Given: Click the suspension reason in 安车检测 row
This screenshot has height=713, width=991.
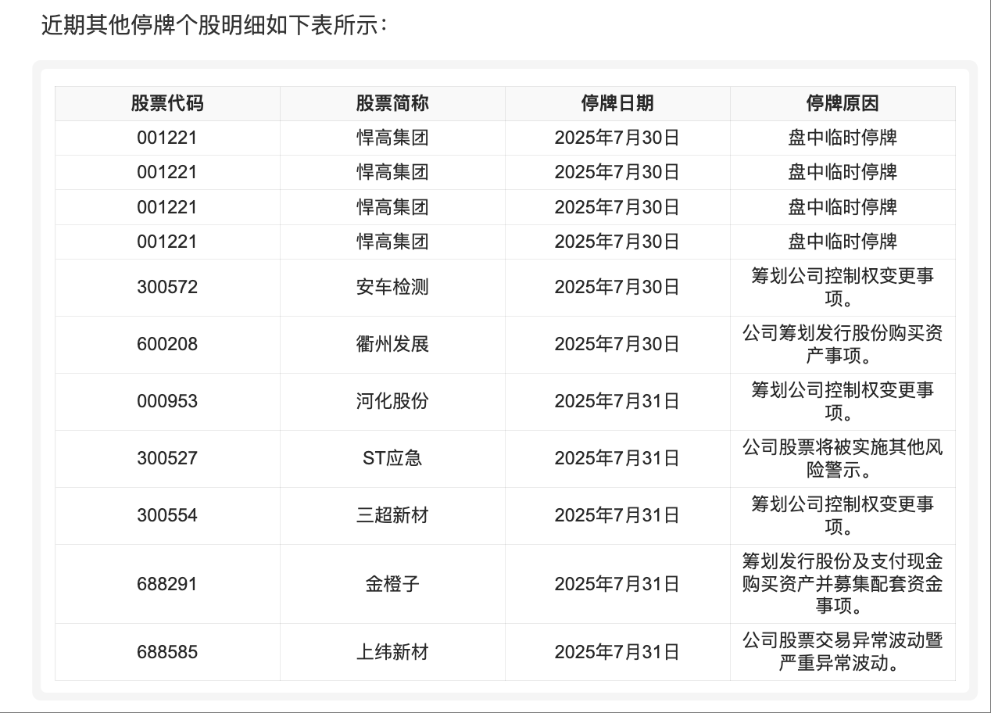Looking at the screenshot, I should pyautogui.click(x=843, y=288).
